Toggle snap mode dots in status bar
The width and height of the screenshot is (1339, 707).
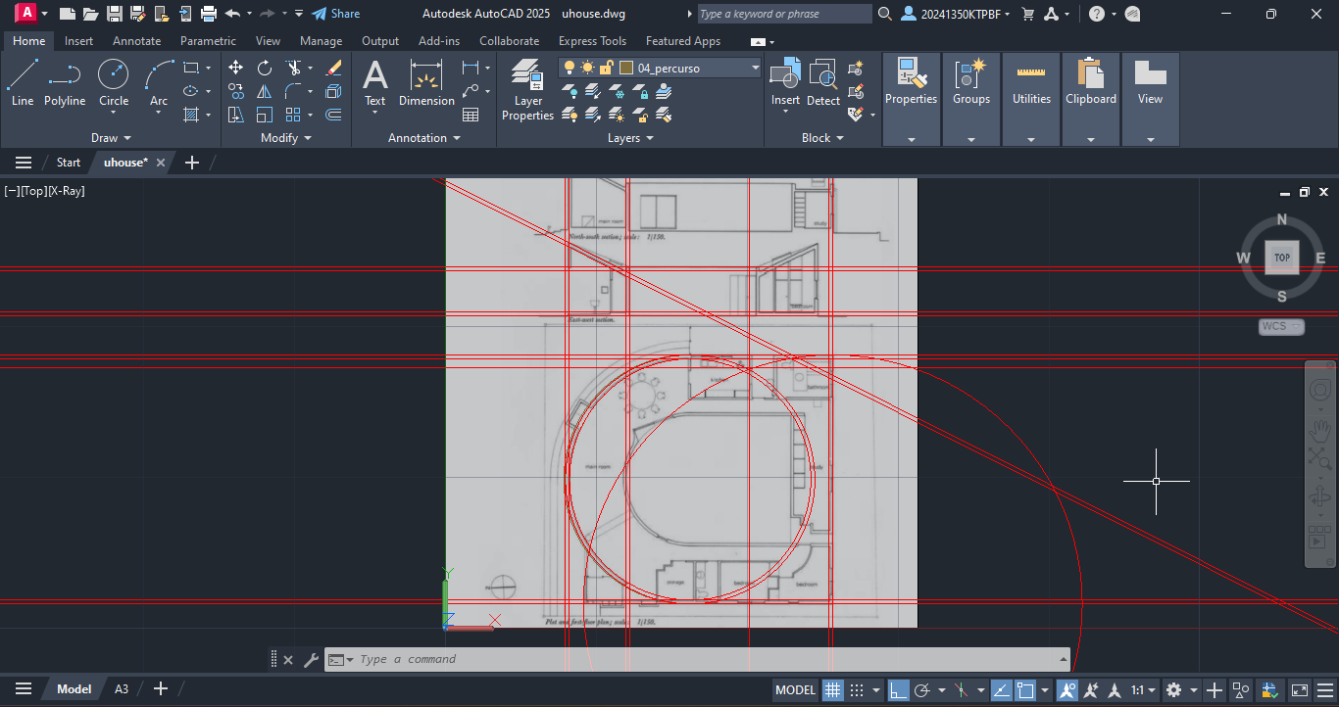click(856, 689)
